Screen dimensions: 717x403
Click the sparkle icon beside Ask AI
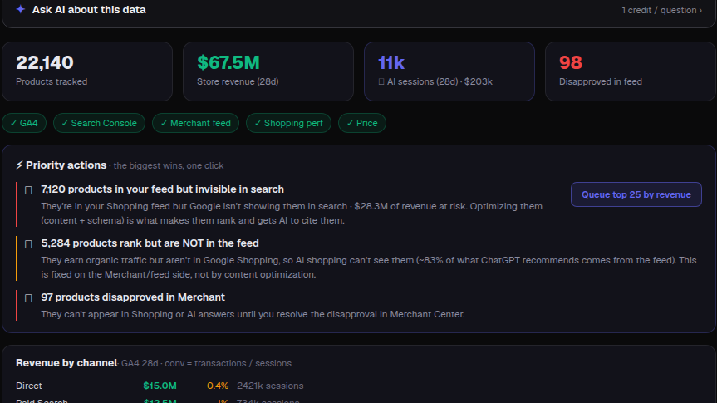(x=21, y=9)
